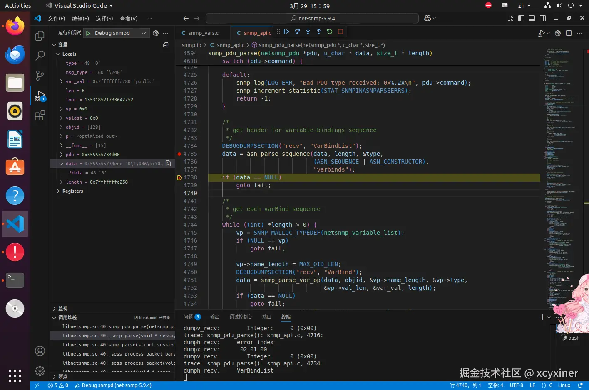Click the Continue debug button
The image size is (589, 390).
(286, 32)
